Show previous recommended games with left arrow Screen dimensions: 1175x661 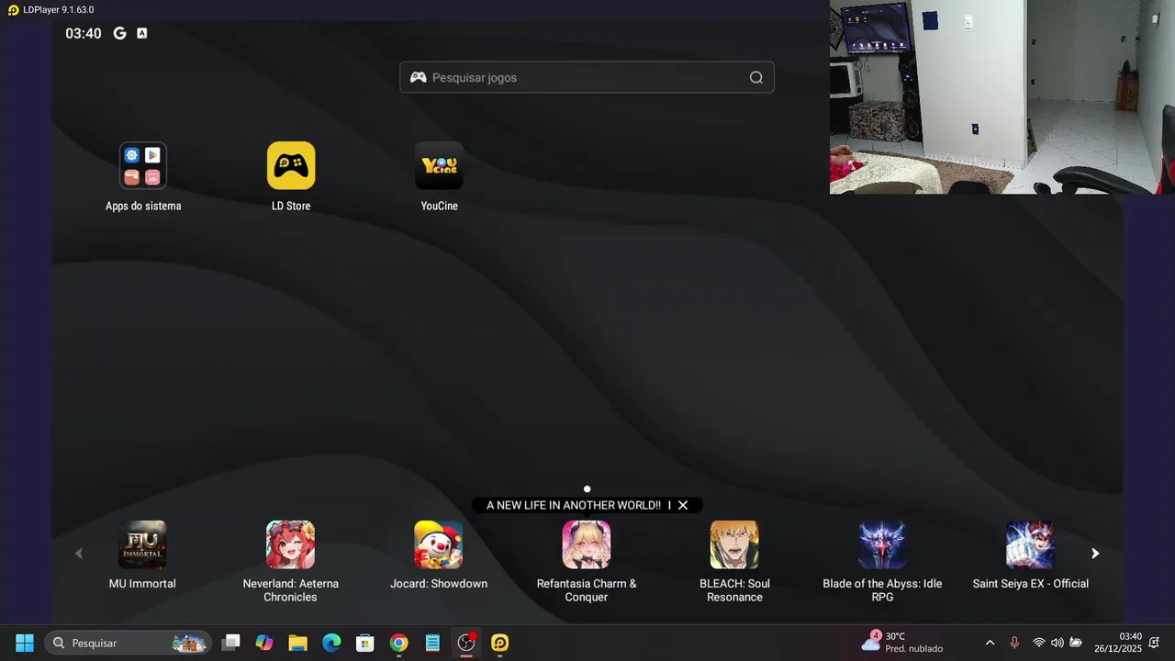[78, 554]
